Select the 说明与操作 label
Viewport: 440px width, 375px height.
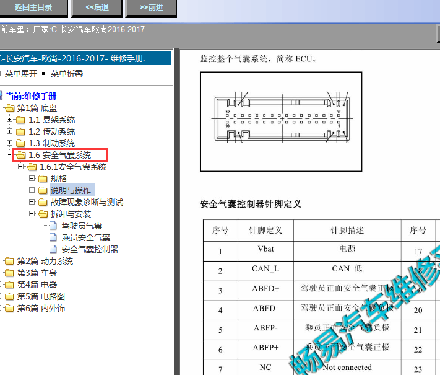(x=71, y=190)
